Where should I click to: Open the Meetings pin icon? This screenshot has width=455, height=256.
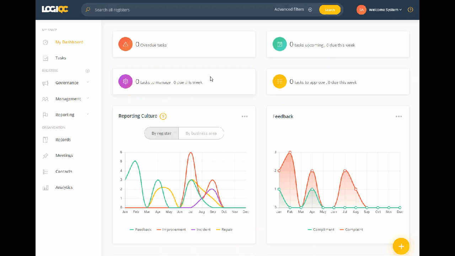tap(45, 155)
